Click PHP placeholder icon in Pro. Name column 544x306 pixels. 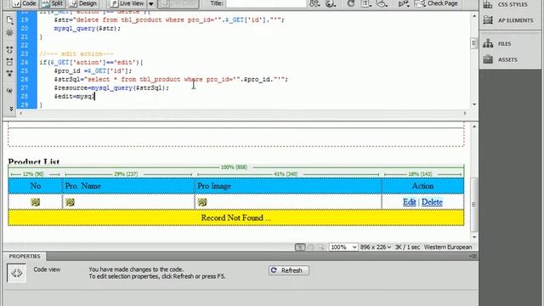[70, 202]
